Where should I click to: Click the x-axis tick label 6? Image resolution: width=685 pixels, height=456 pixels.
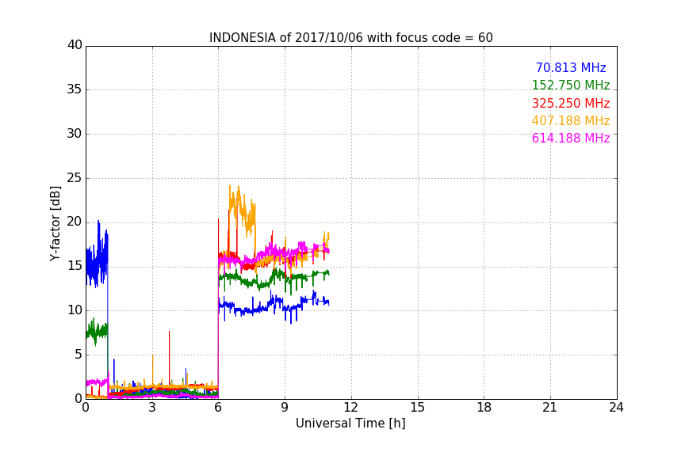click(218, 408)
